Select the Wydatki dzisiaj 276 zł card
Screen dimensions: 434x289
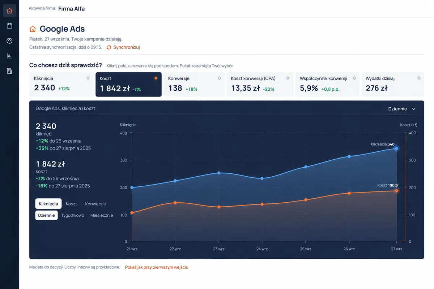(393, 85)
